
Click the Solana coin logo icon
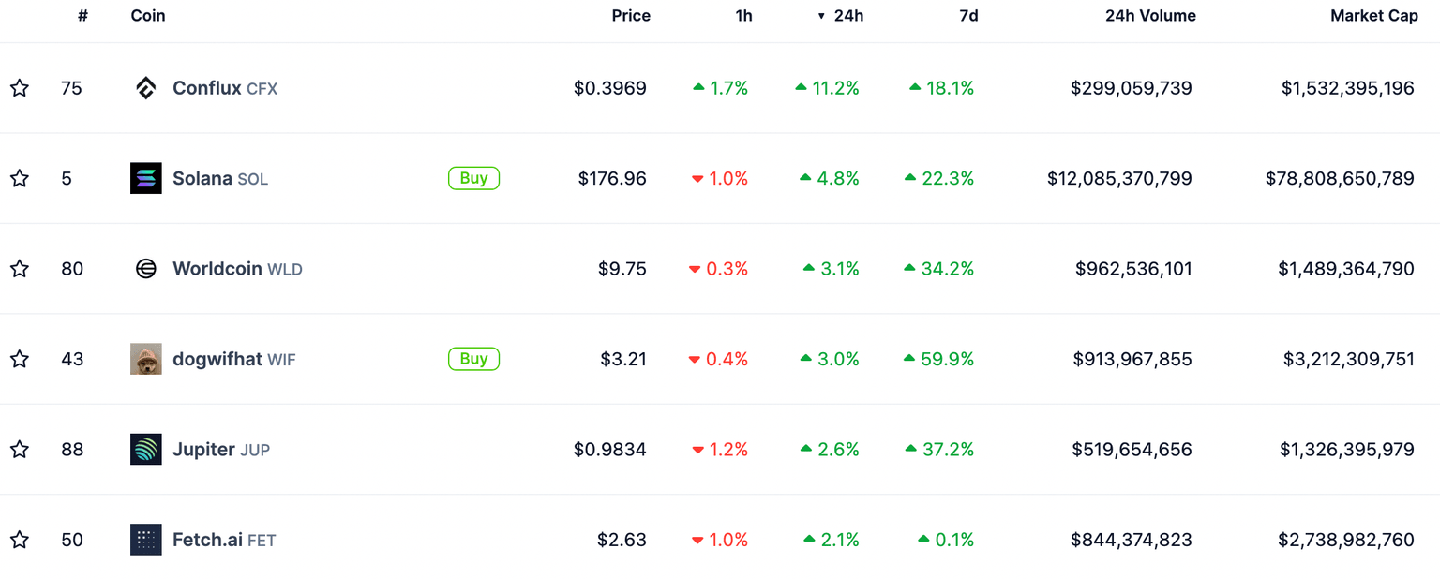tap(146, 178)
